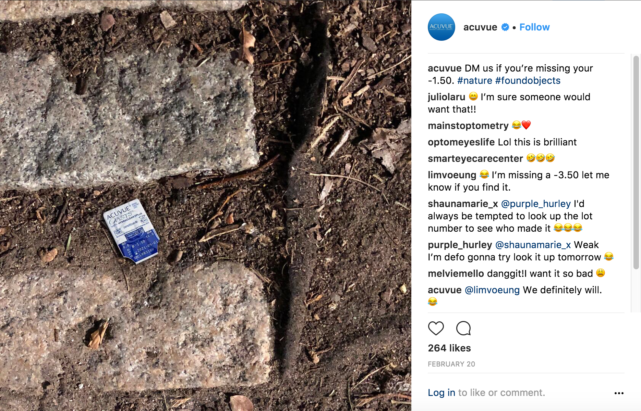Open the #nature hashtag
The width and height of the screenshot is (641, 411).
475,80
